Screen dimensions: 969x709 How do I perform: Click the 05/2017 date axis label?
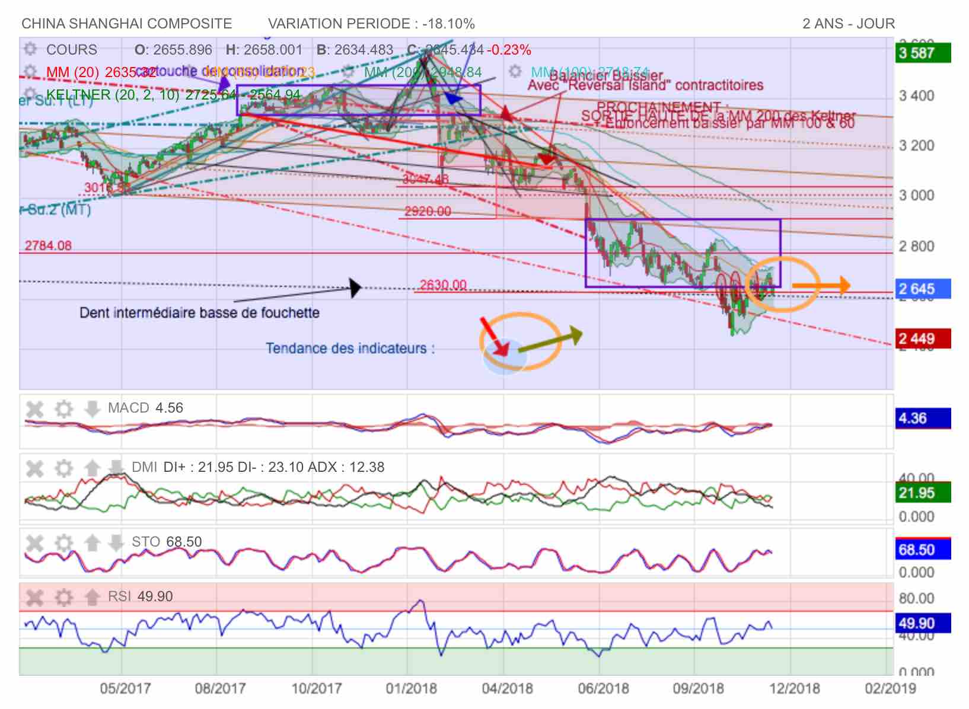[x=125, y=688]
